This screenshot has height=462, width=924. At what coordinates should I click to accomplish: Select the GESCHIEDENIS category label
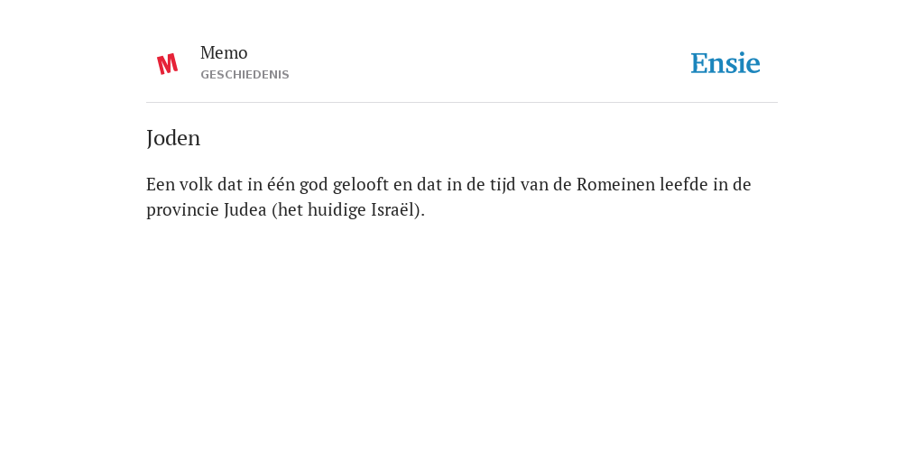point(245,75)
